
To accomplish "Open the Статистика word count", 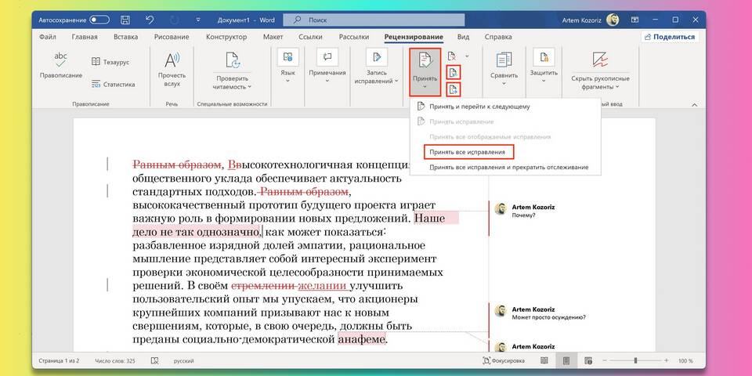I will tap(113, 84).
